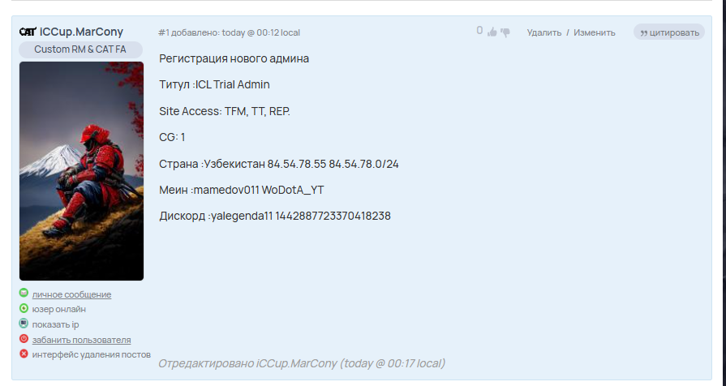Click the post vote count number
Viewport: 726px width, 386px height.
point(479,31)
